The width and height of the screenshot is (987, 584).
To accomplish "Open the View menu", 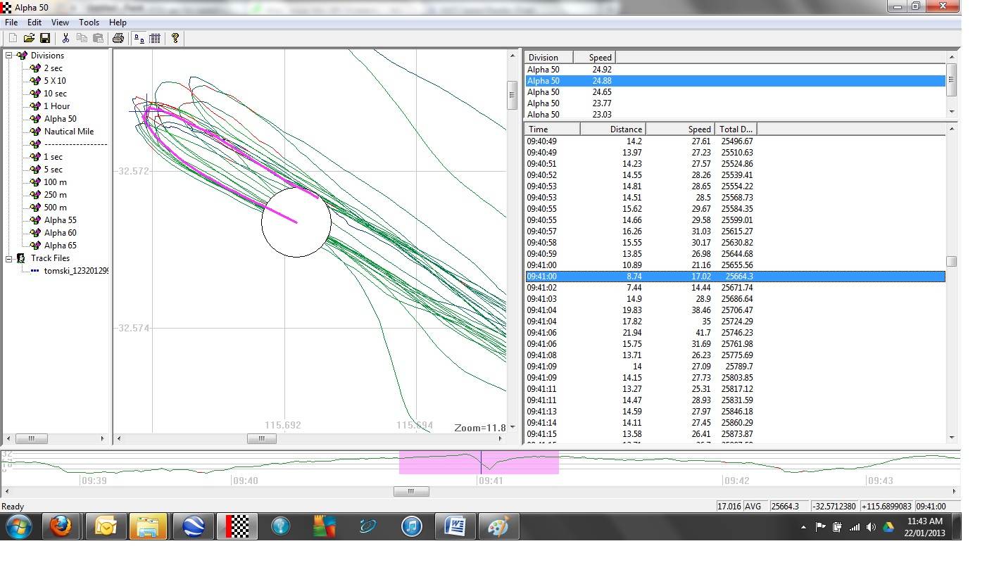I will click(x=60, y=23).
